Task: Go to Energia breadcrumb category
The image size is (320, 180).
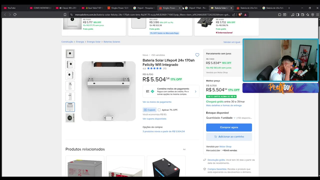Action: (x=80, y=42)
